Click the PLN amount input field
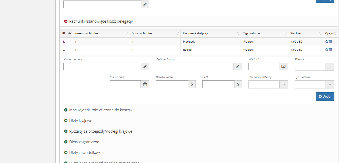The height and width of the screenshot is (163, 342). pos(218,84)
